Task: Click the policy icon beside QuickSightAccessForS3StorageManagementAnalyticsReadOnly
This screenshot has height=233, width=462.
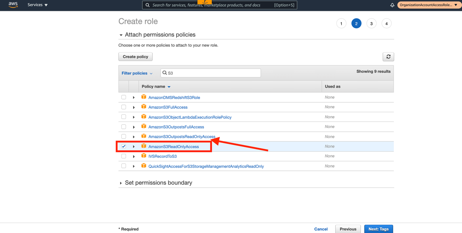Action: pos(144,166)
